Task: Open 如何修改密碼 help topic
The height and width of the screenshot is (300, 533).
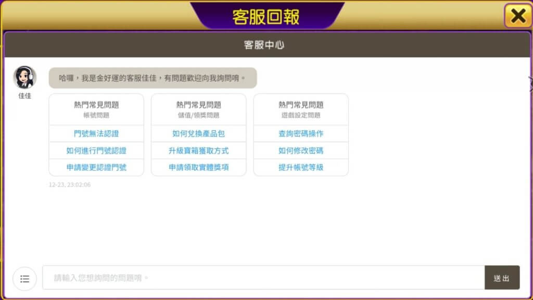Action: point(301,151)
